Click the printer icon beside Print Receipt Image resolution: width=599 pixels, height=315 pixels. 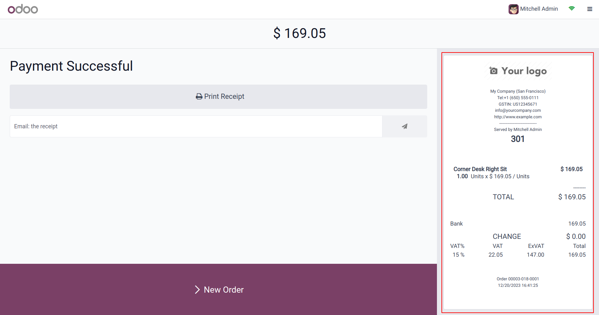pyautogui.click(x=199, y=97)
